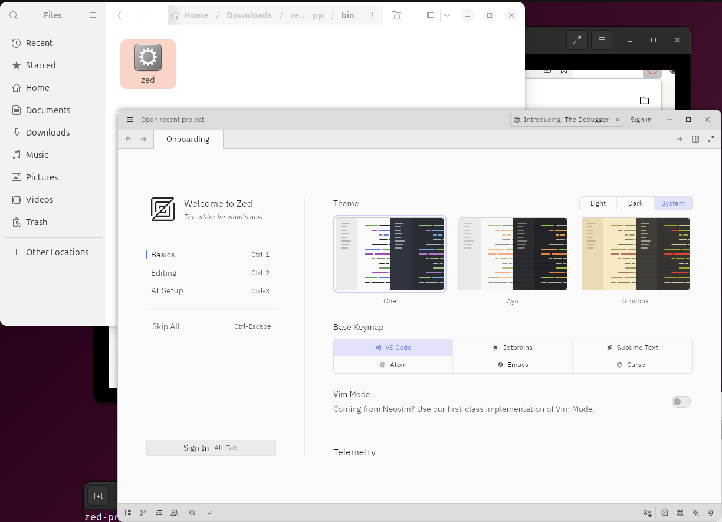Click the project search magnifier in Zed status bar
The image size is (722, 522).
coord(192,513)
